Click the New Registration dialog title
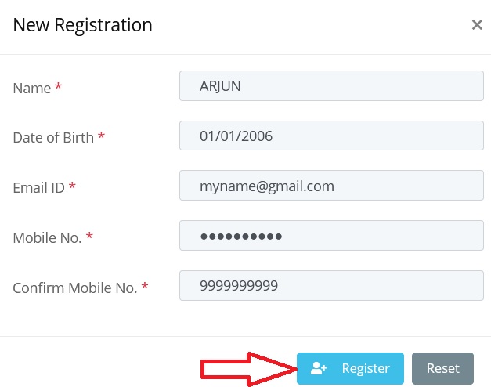Image resolution: width=491 pixels, height=387 pixels. tap(83, 25)
